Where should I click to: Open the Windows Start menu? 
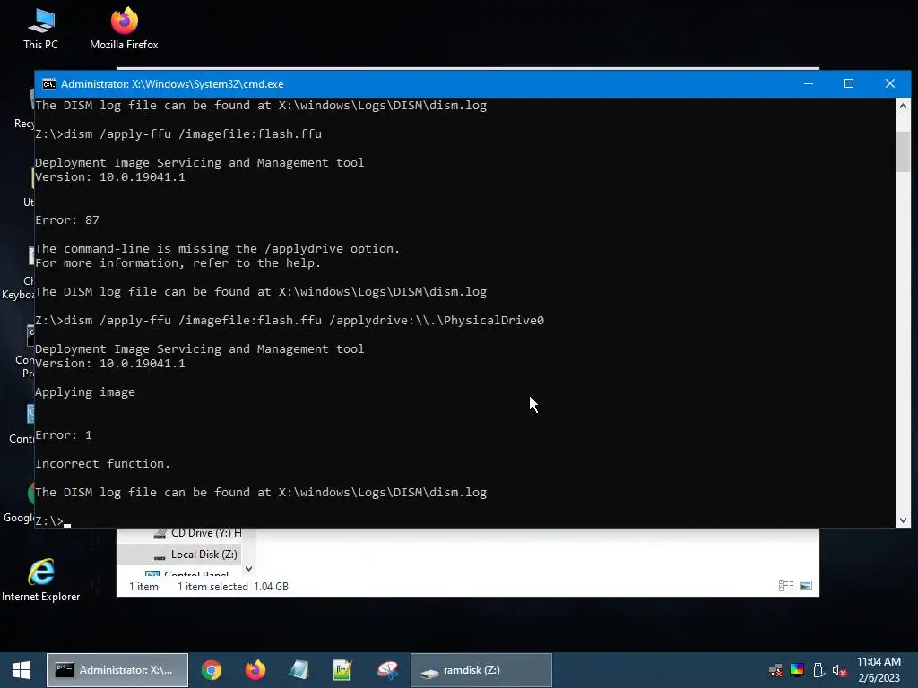22,670
